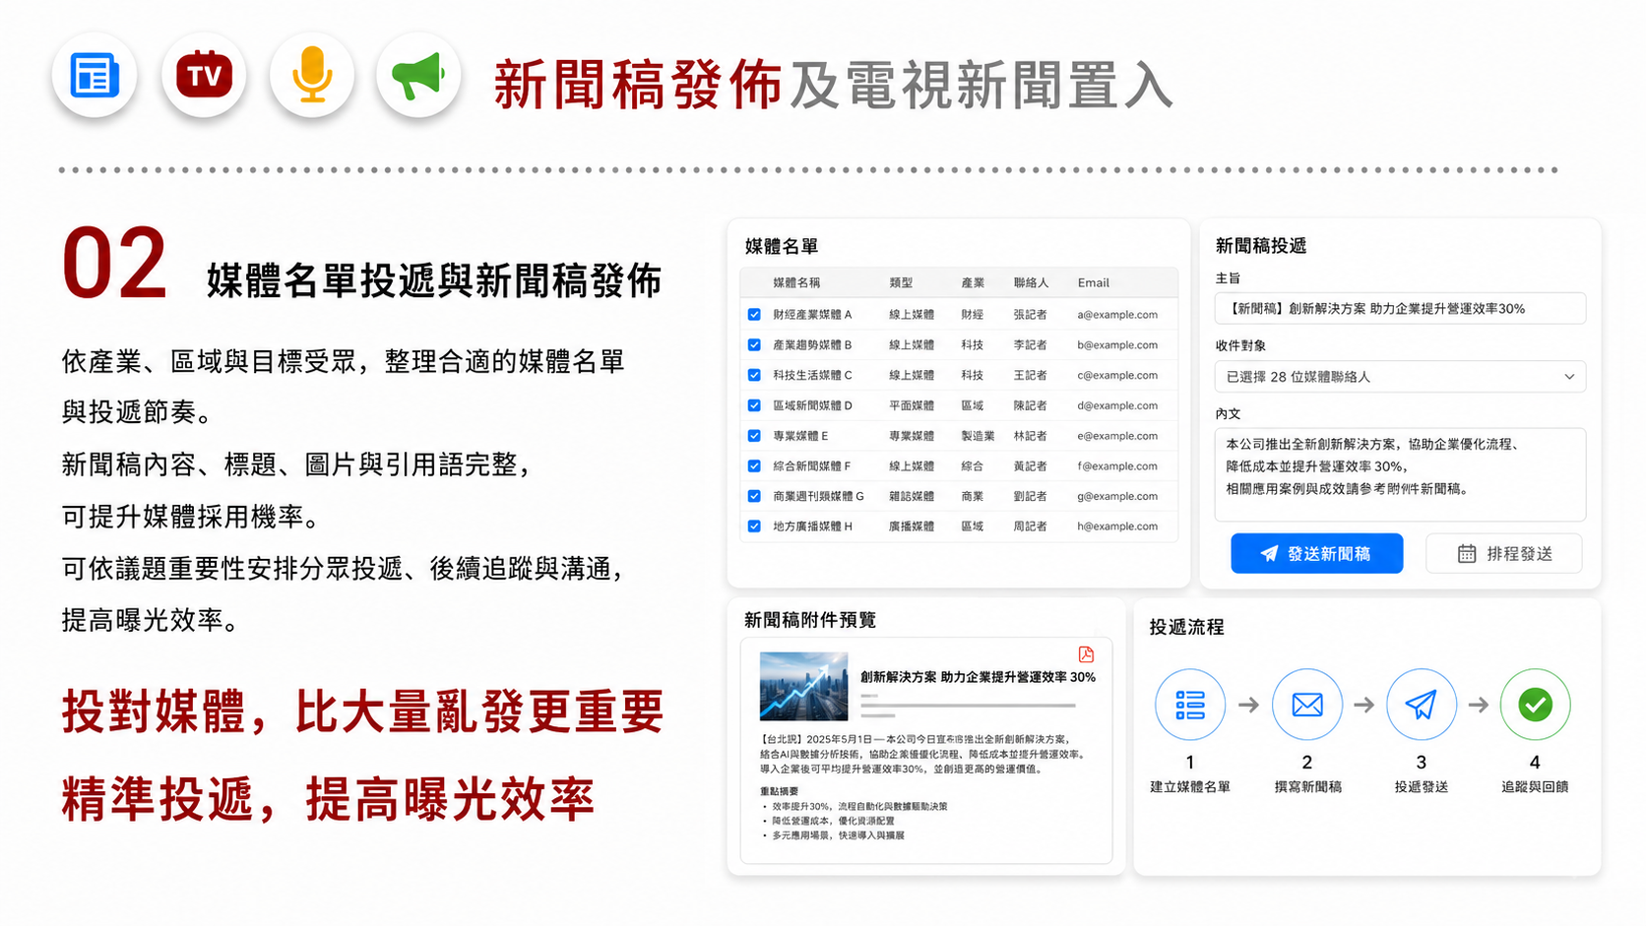Click the 廣播媒體 type cell

pyautogui.click(x=912, y=526)
